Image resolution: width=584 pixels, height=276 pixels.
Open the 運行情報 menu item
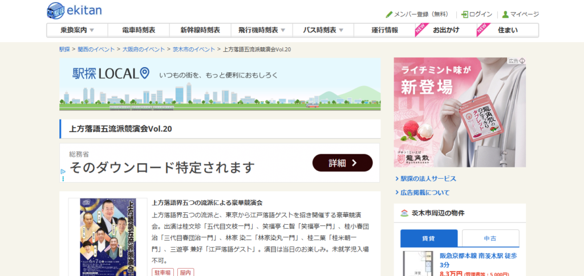pos(384,30)
